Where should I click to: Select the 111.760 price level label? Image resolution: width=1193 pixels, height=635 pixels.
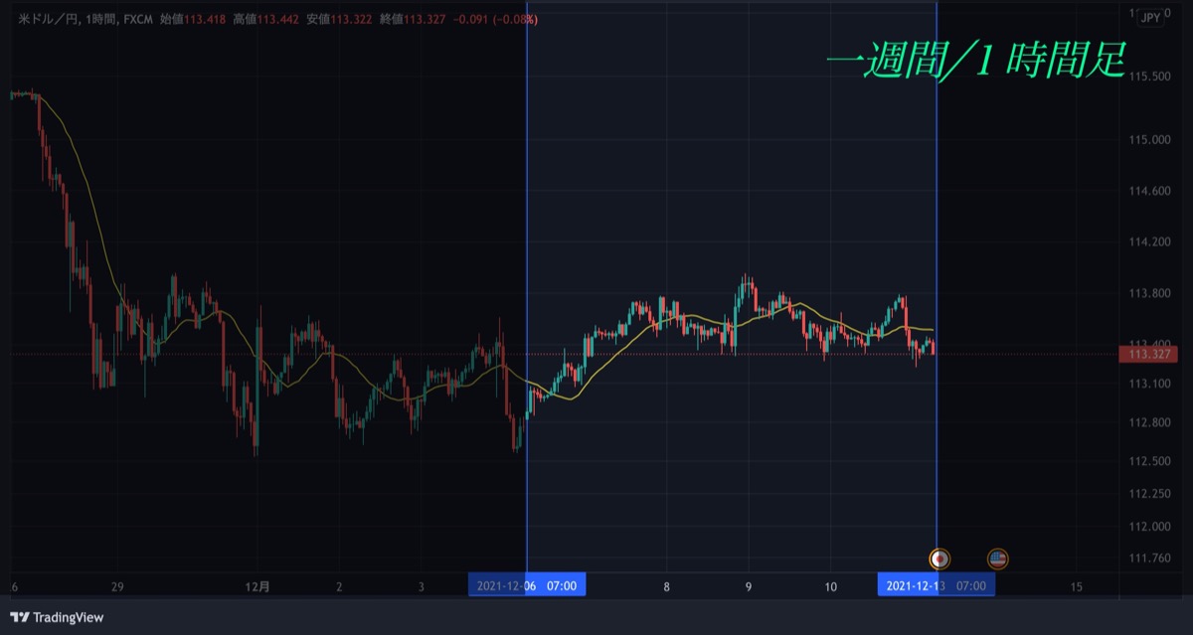(1148, 558)
